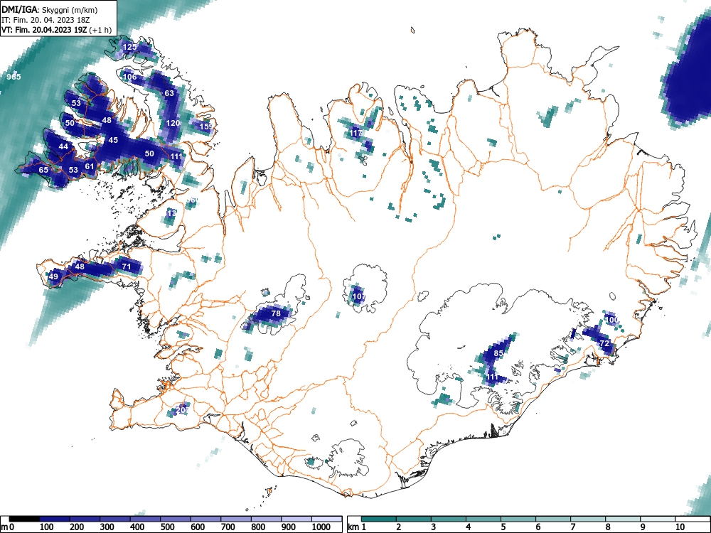Image resolution: width=711 pixels, height=533 pixels.
Task: Click the 900–1000 m pale blue legend swatch
Action: [x=296, y=519]
